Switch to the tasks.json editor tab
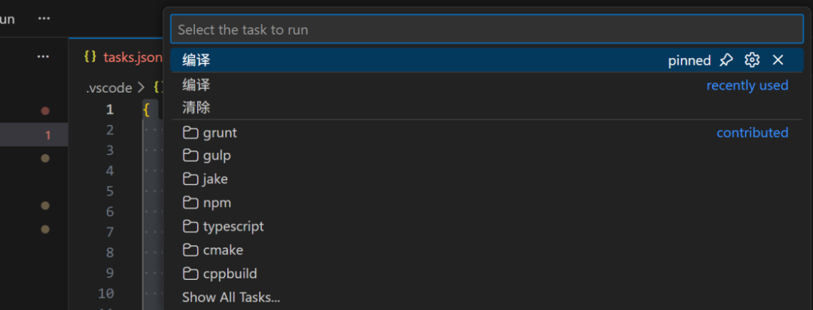This screenshot has height=310, width=813. coord(123,57)
